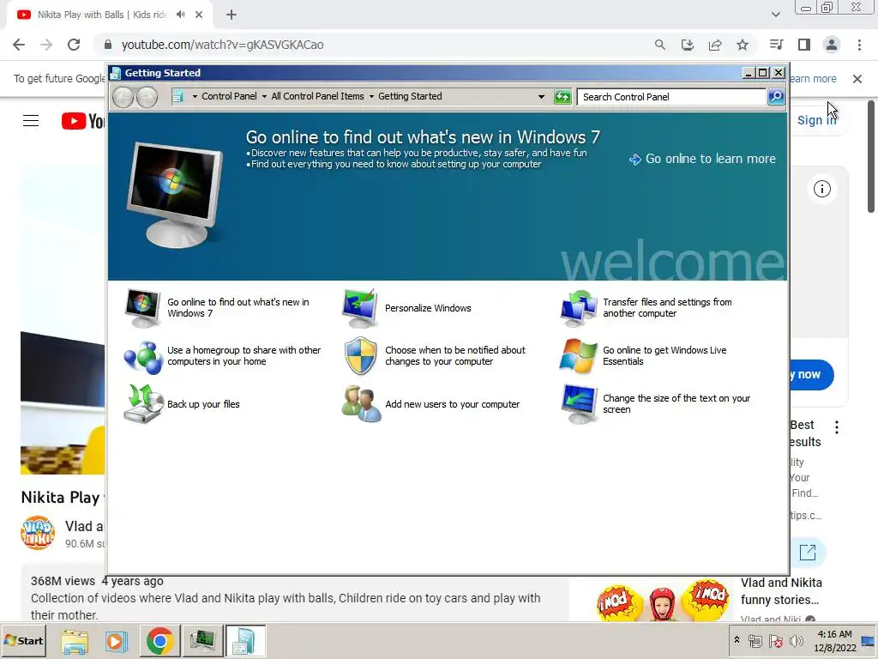Click the Add new users people icon

coord(361,404)
